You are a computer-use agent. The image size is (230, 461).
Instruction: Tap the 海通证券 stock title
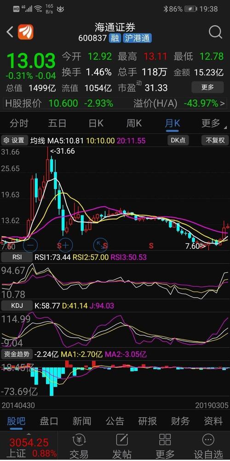[x=115, y=27]
